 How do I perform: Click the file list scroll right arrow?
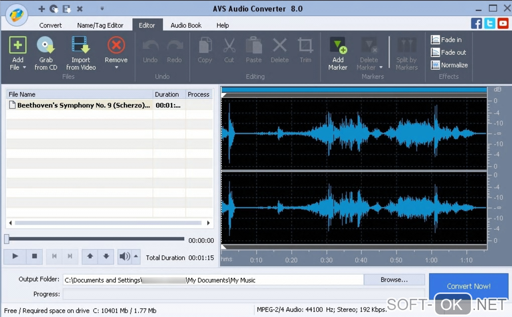pyautogui.click(x=208, y=223)
